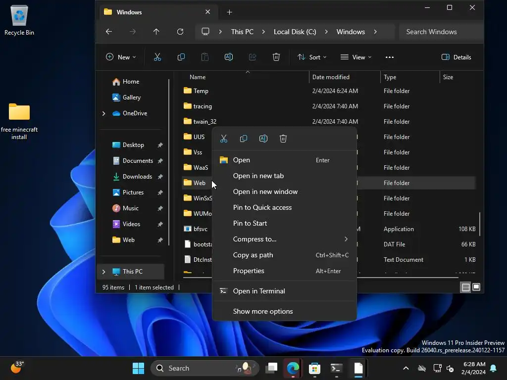
Task: Click the PC monitor icon in the address bar
Action: pyautogui.click(x=205, y=32)
